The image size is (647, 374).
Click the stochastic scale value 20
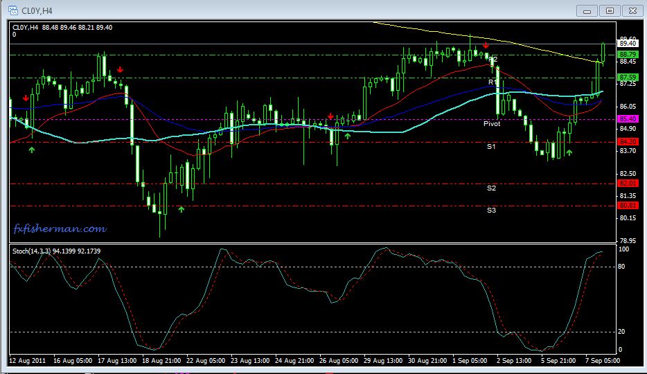[x=621, y=332]
